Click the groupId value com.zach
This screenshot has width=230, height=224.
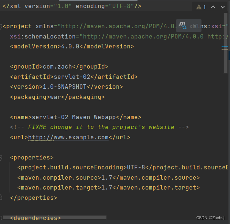click(57, 67)
